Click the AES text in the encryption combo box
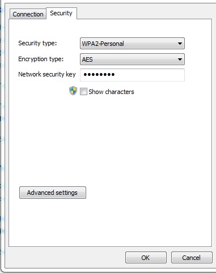This screenshot has height=273, width=216. click(x=87, y=59)
